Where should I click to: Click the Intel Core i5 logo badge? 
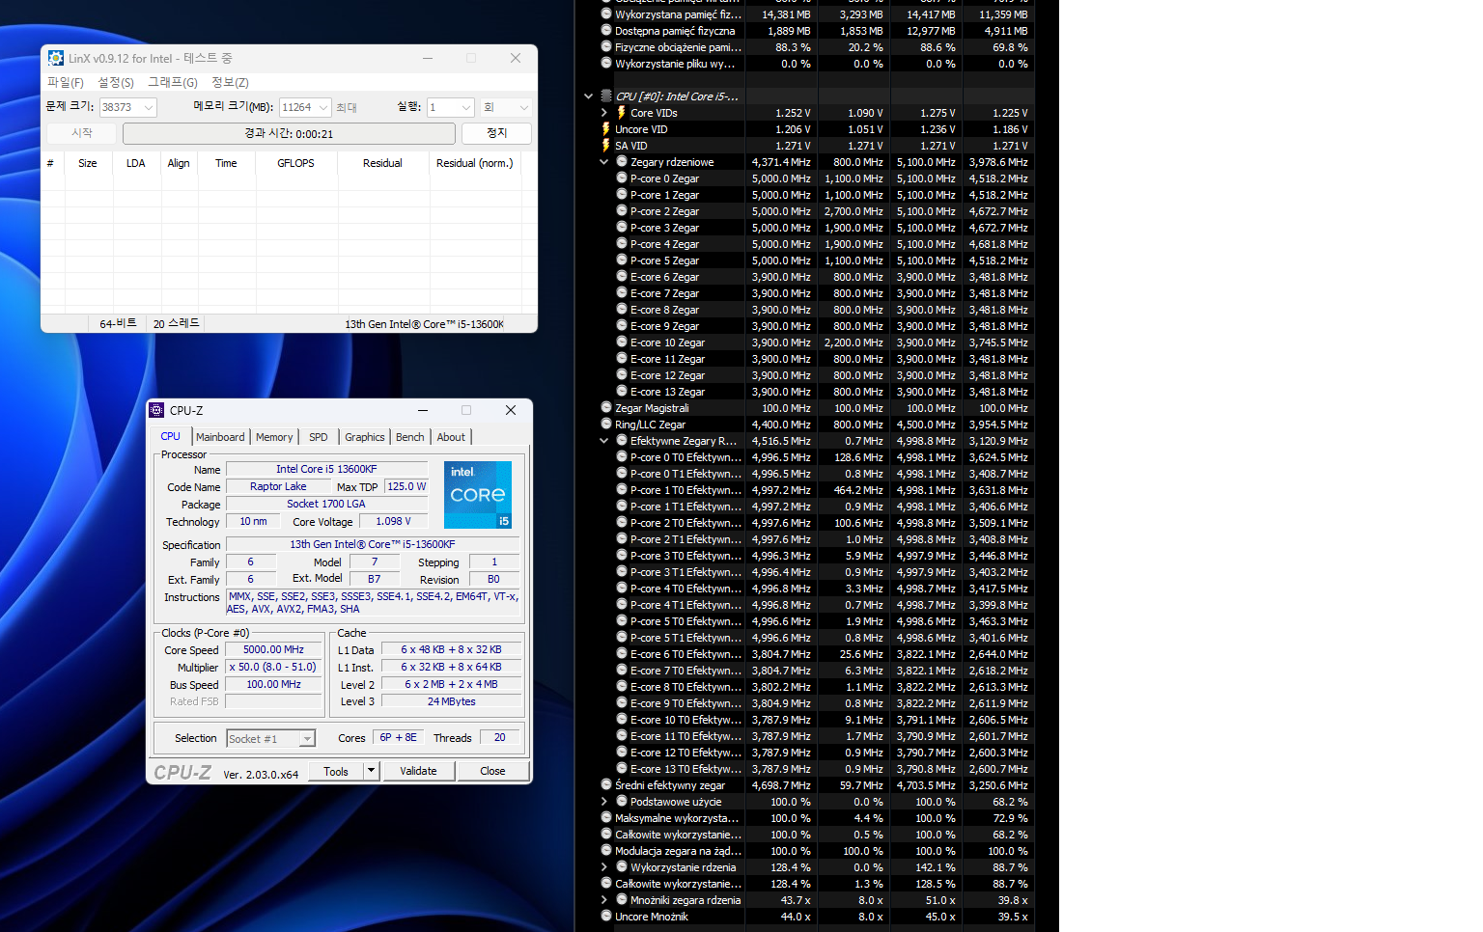pyautogui.click(x=478, y=495)
